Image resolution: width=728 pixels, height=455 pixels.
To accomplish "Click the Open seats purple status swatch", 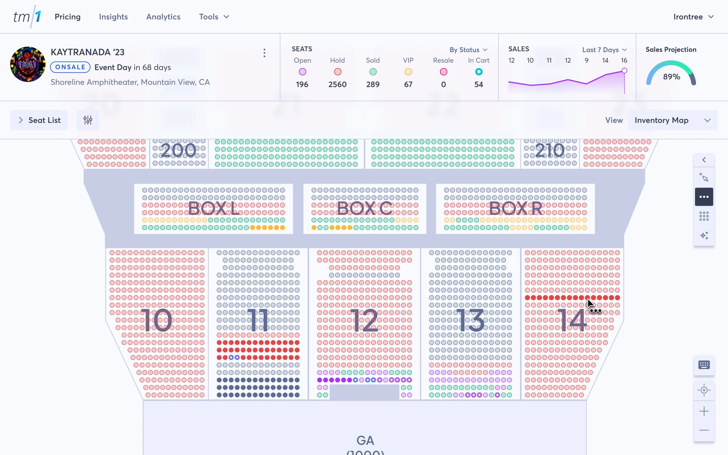I will 302,72.
